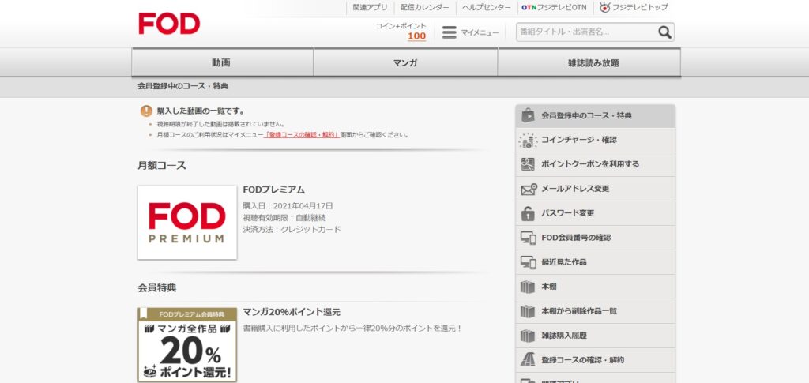Click the 会員特典 section heading
809x383 pixels.
[157, 287]
